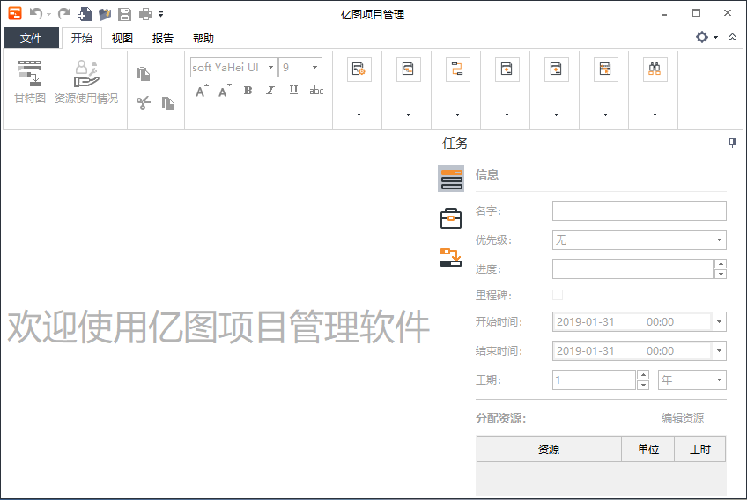Screen dimensions: 747x500
Task: Expand the font size dropdown showing 9
Action: 314,67
